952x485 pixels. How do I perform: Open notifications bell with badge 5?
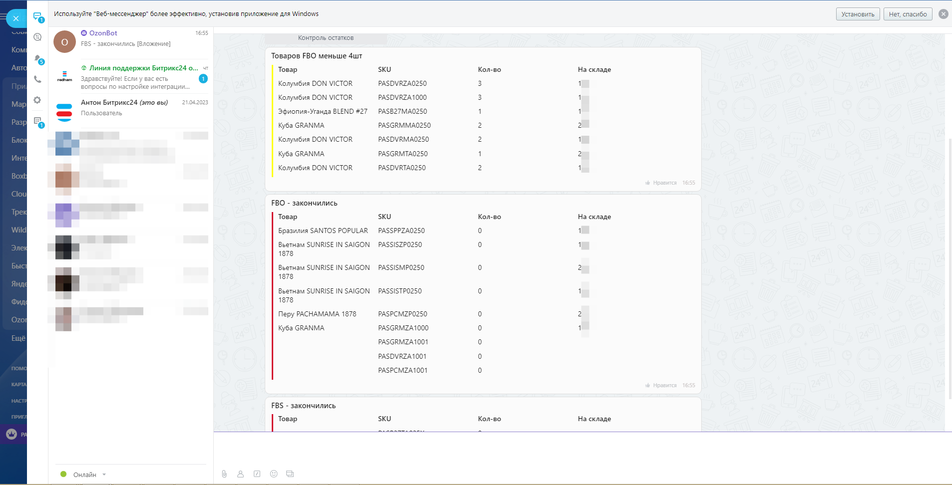tap(37, 58)
